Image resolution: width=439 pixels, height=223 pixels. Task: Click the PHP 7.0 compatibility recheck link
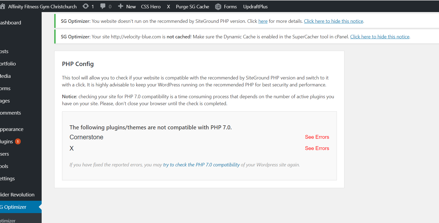201,165
